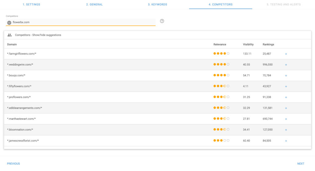Image resolution: width=315 pixels, height=171 pixels.
Task: Add ediblearrangements.com using the plus icon
Action: click(286, 108)
